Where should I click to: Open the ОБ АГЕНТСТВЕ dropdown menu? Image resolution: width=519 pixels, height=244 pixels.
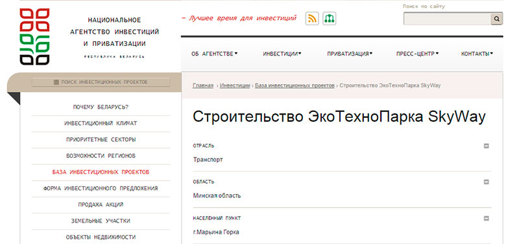click(215, 54)
